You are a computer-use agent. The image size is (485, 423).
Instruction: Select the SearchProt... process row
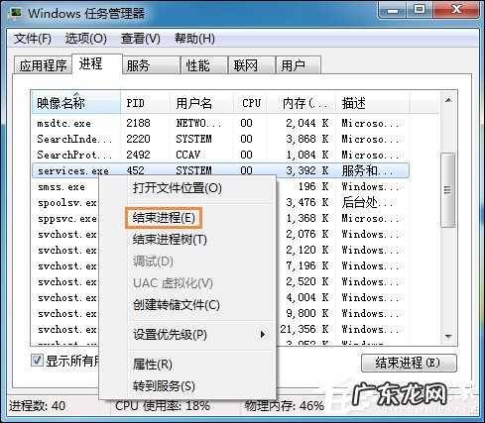(220, 155)
